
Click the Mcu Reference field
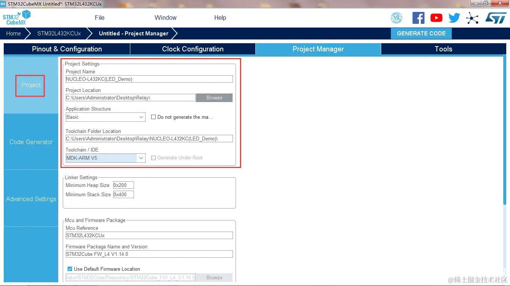point(149,235)
